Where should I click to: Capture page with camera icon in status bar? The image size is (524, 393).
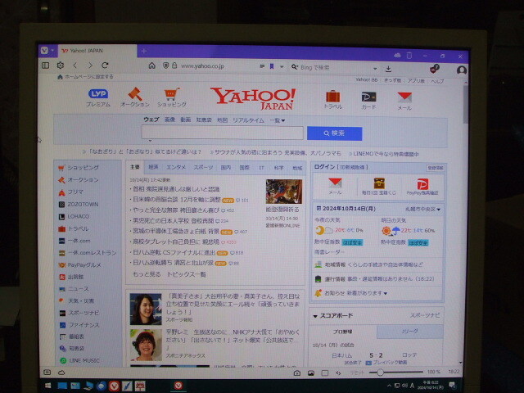click(x=296, y=373)
